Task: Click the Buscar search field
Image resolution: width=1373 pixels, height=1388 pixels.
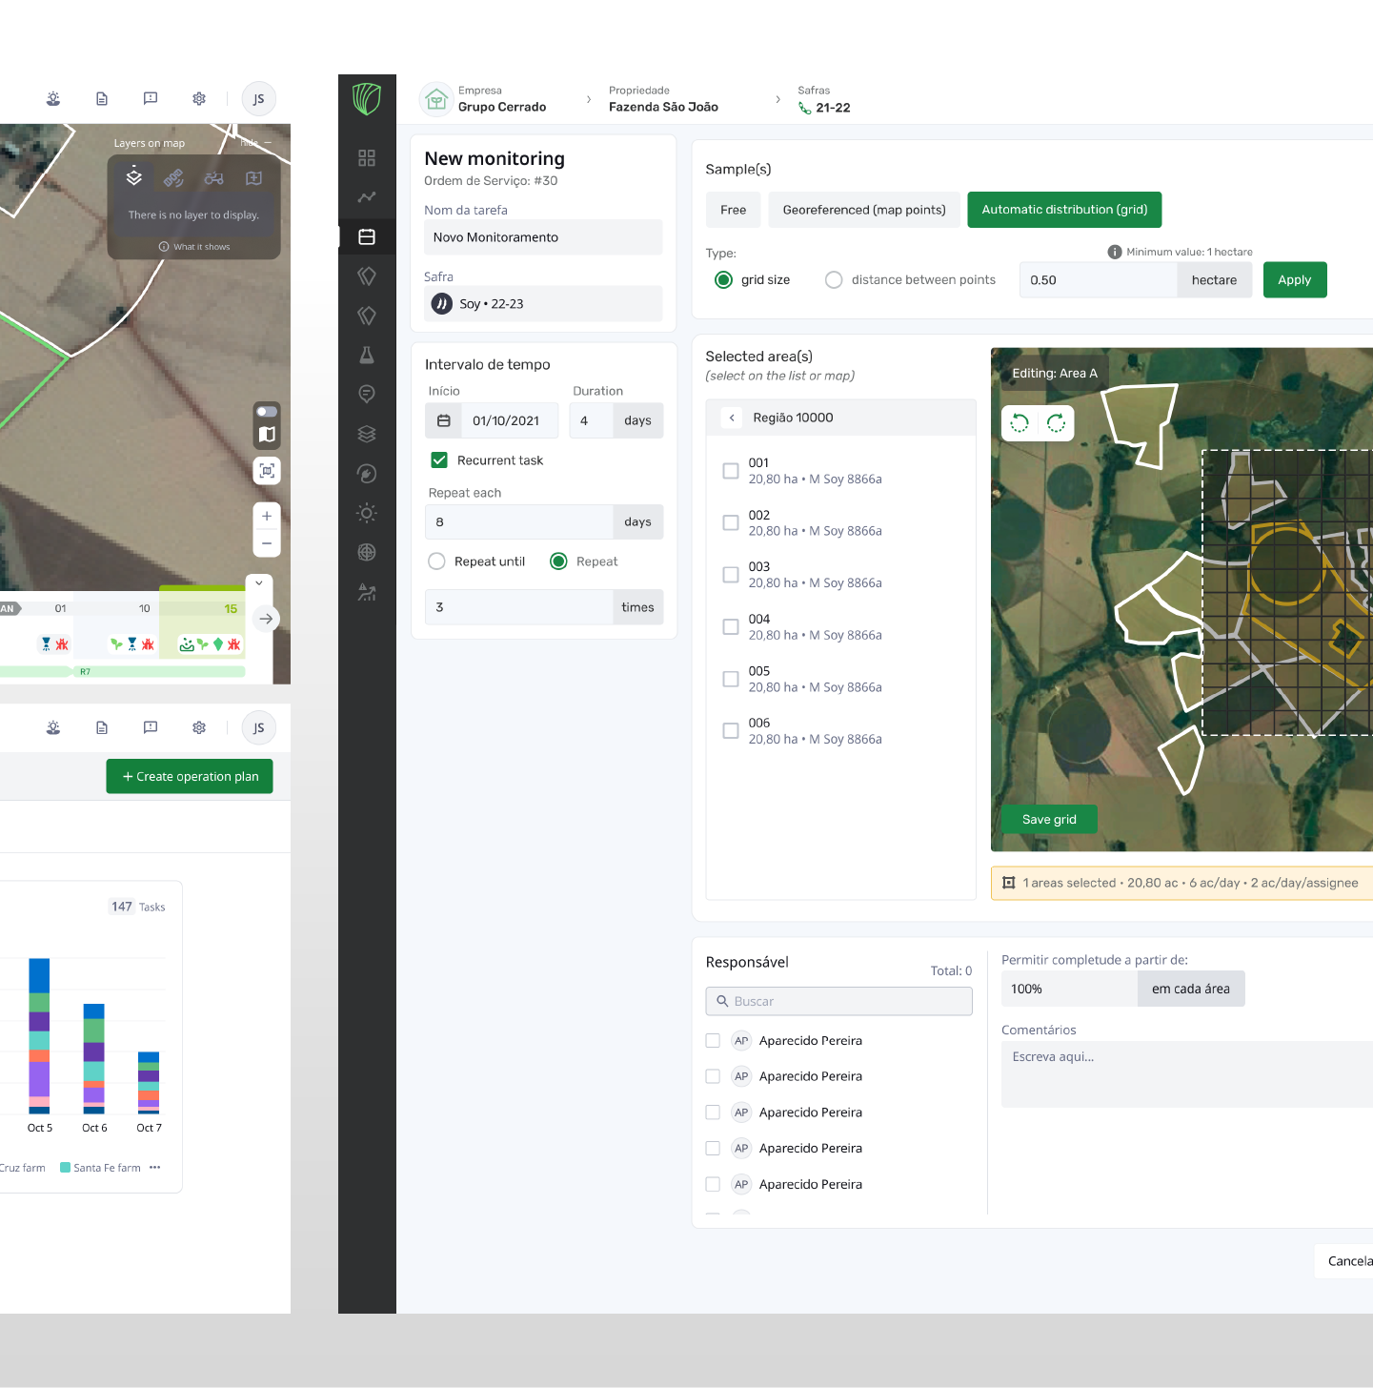Action: [x=838, y=1001]
